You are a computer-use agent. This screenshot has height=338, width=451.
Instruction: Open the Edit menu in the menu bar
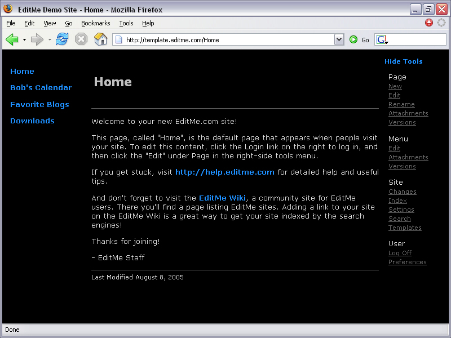click(x=29, y=23)
